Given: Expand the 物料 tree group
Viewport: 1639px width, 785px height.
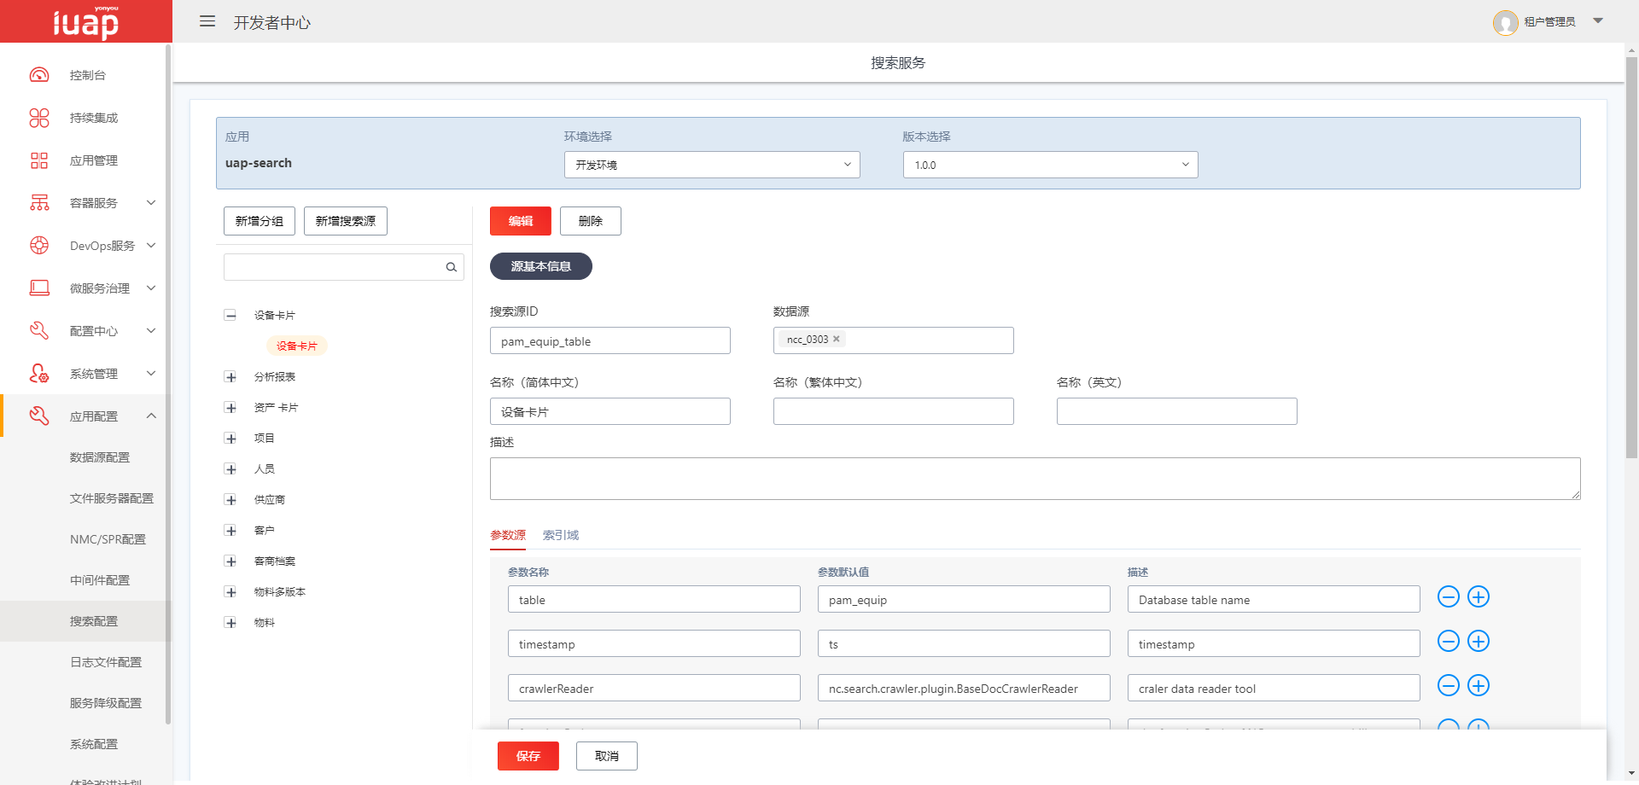Looking at the screenshot, I should (x=230, y=622).
